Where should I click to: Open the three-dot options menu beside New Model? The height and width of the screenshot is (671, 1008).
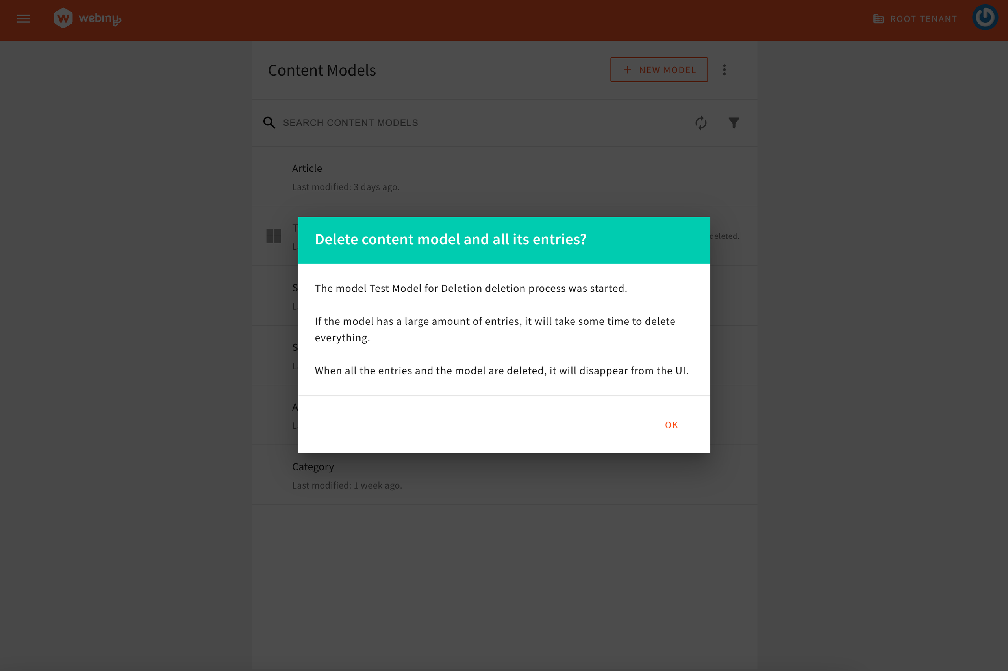[724, 69]
